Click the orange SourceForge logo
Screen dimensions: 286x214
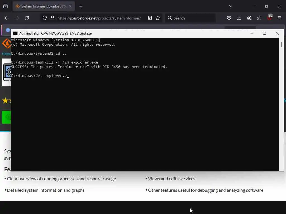[x=6, y=44]
